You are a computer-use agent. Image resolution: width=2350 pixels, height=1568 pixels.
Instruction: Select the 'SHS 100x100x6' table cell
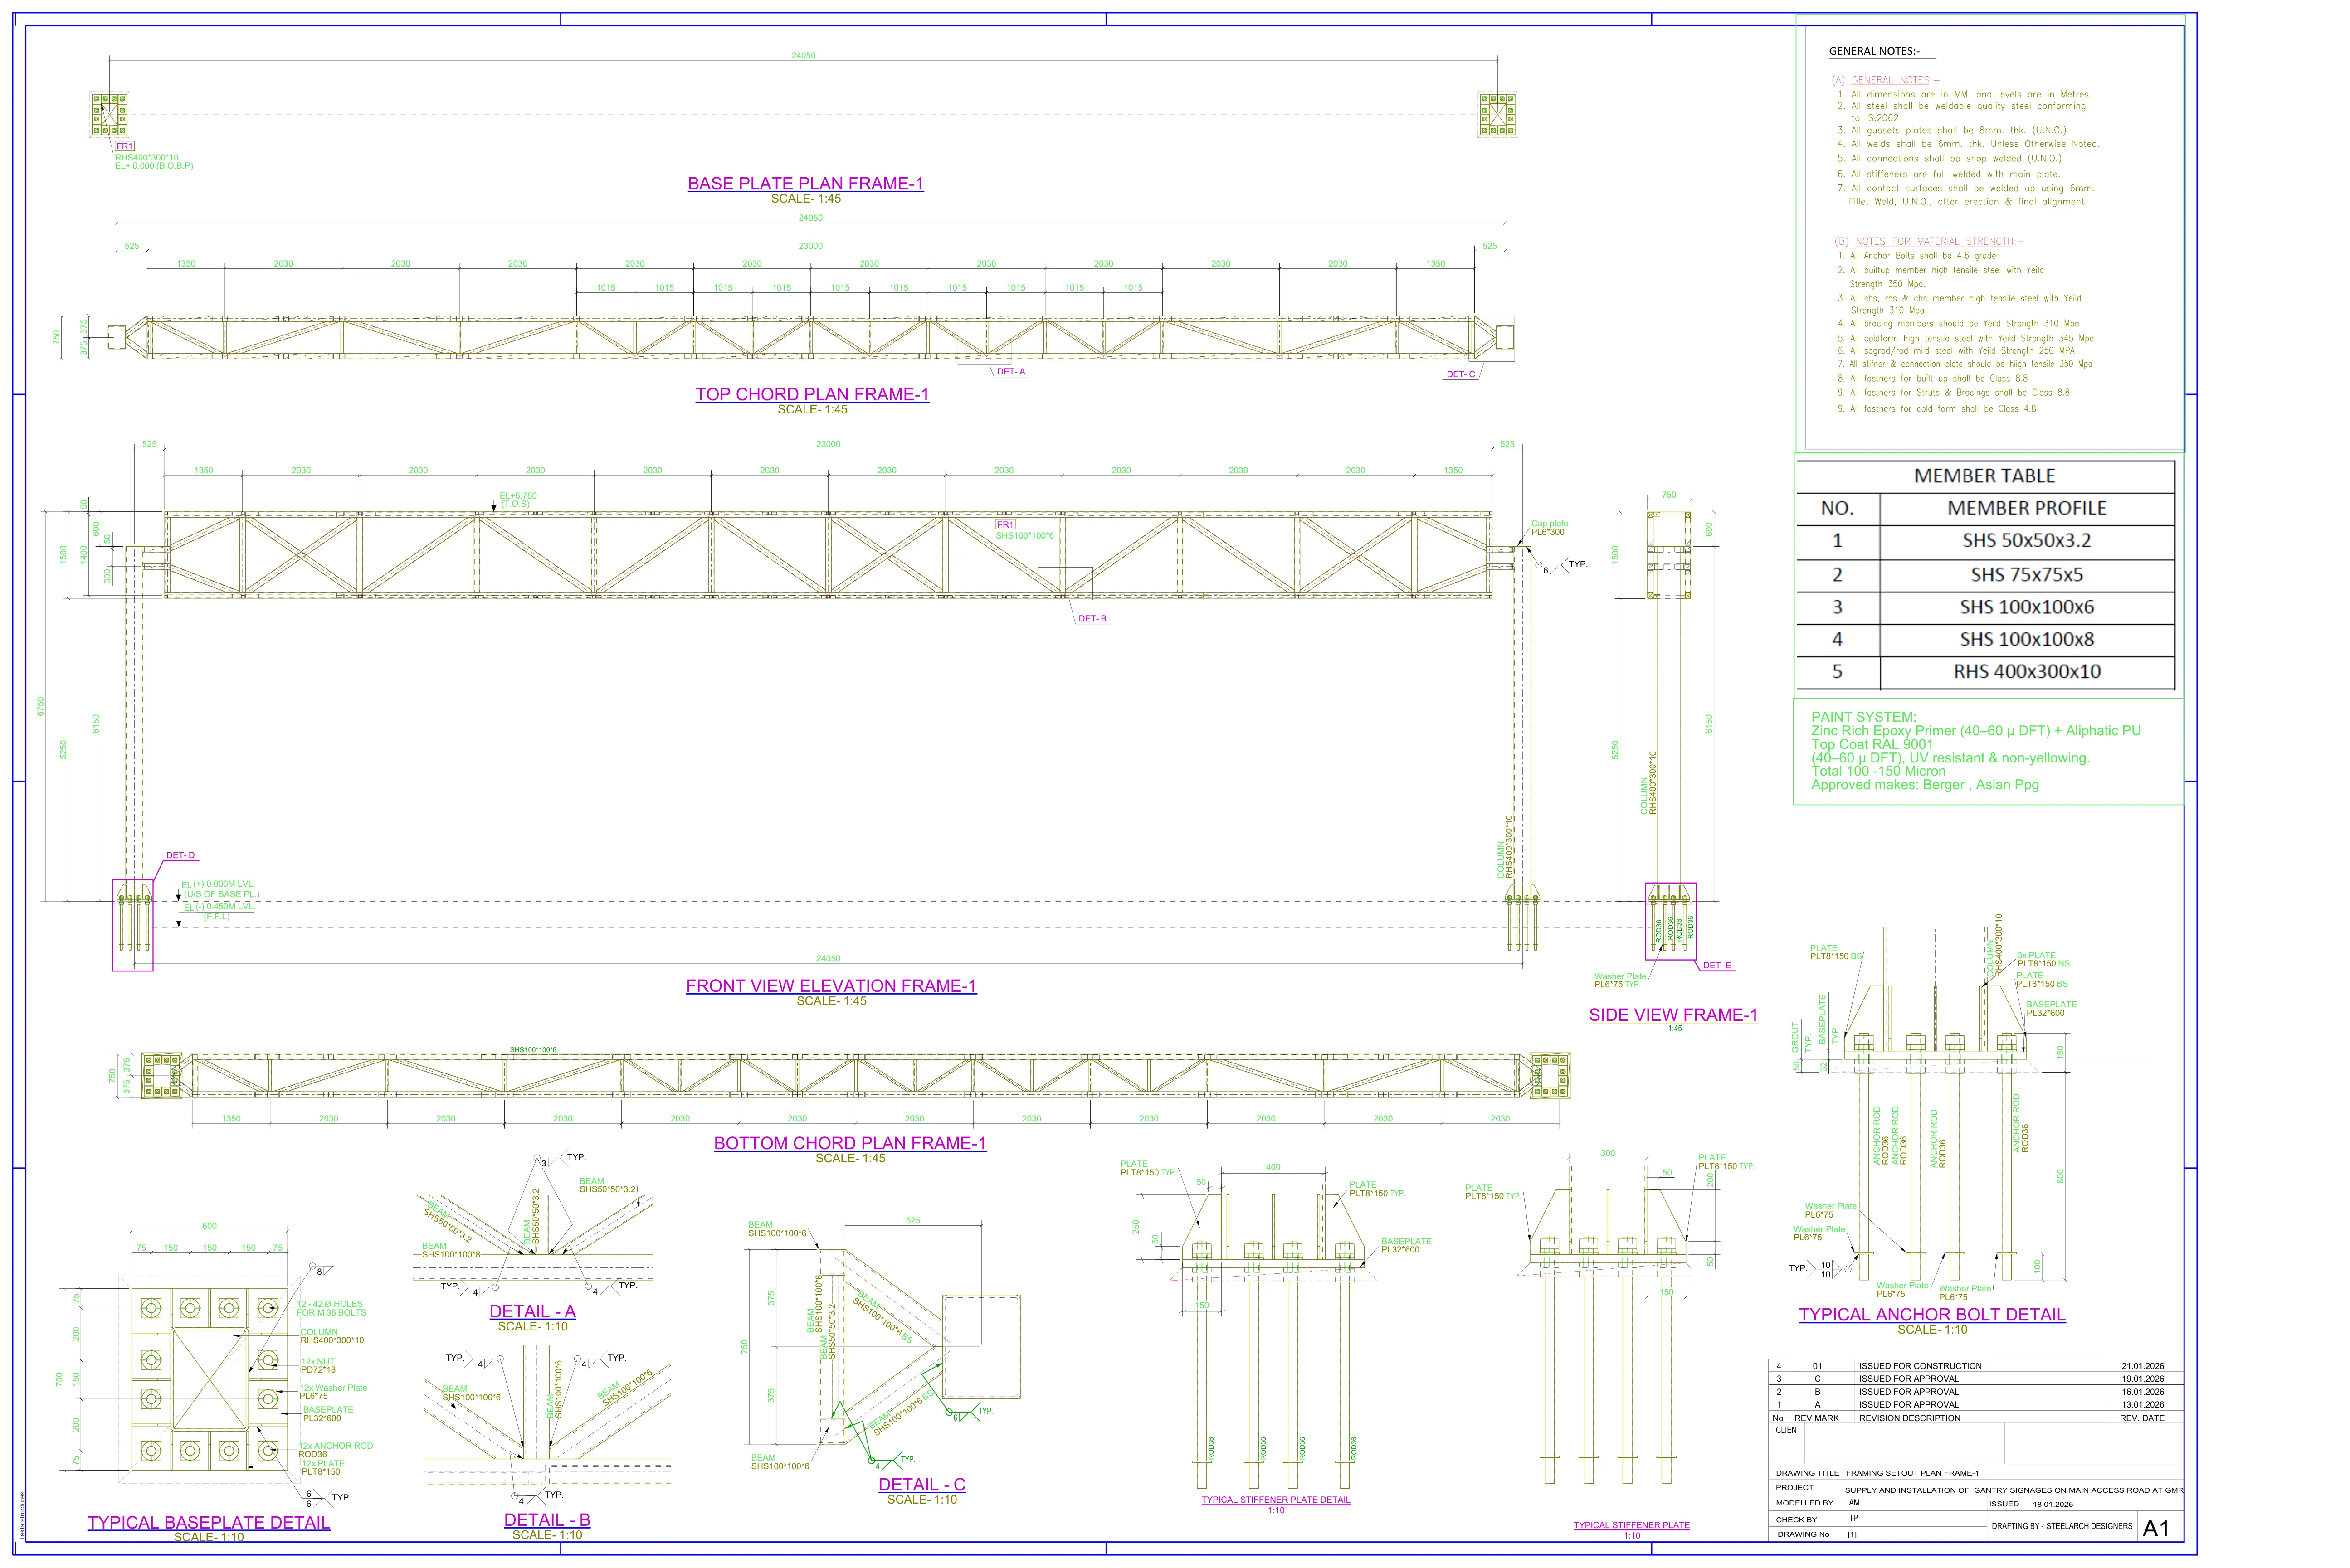tap(2027, 607)
